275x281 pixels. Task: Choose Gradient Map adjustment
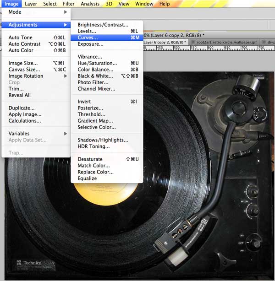point(107,121)
